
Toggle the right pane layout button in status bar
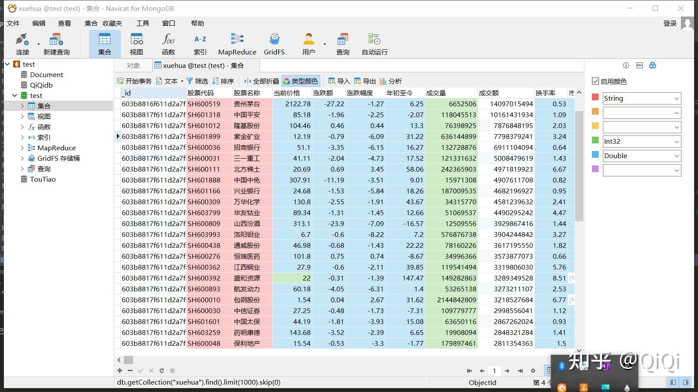click(x=686, y=382)
